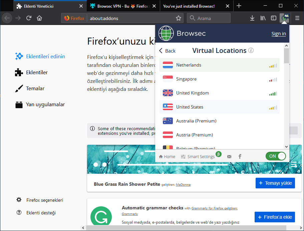
Task: Select Australia (Premium) location
Action: (219, 121)
